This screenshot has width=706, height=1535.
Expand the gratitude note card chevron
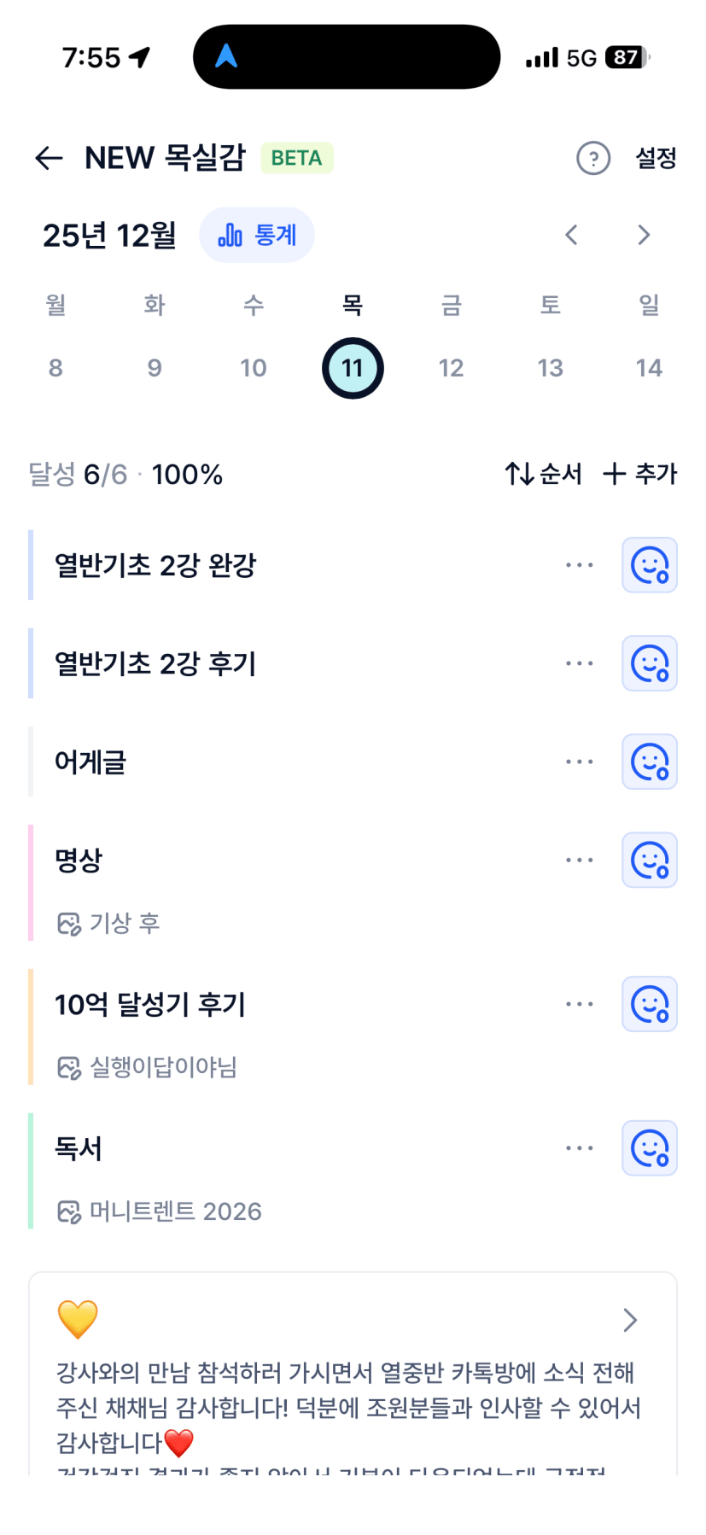(630, 1320)
